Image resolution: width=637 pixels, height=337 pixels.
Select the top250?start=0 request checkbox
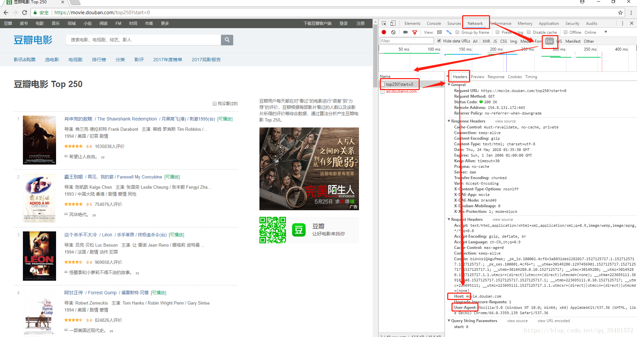pyautogui.click(x=383, y=84)
